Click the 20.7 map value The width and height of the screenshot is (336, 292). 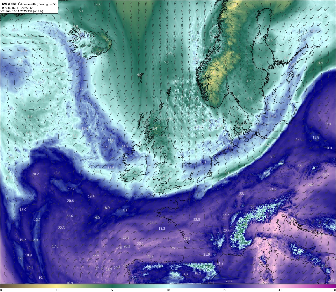coord(226,230)
